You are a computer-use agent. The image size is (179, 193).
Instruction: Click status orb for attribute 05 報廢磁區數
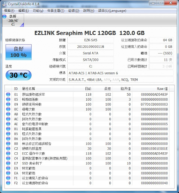(x=8, y=99)
